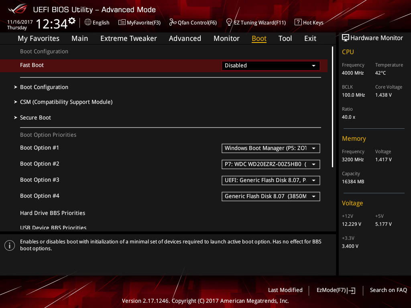Switch to the Tool tab
This screenshot has height=308, width=411.
(x=285, y=38)
